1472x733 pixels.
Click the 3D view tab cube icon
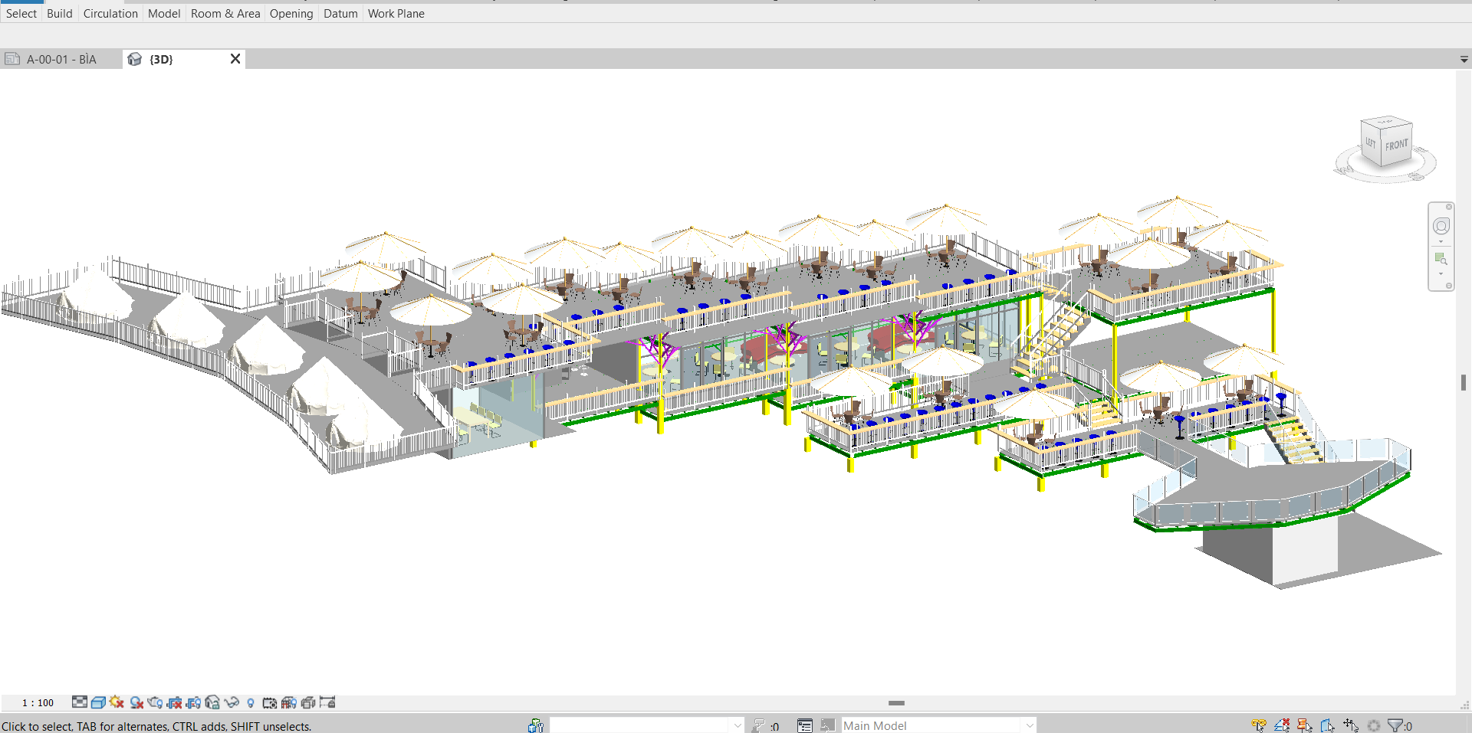point(135,59)
